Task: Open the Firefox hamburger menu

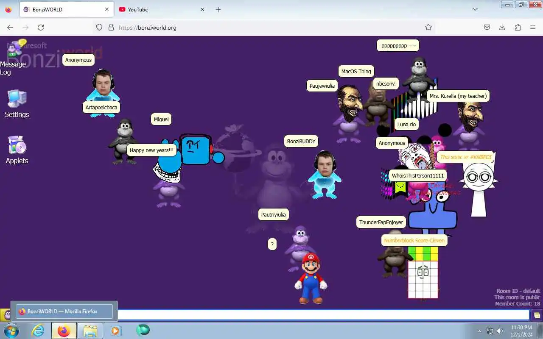Action: (533, 27)
